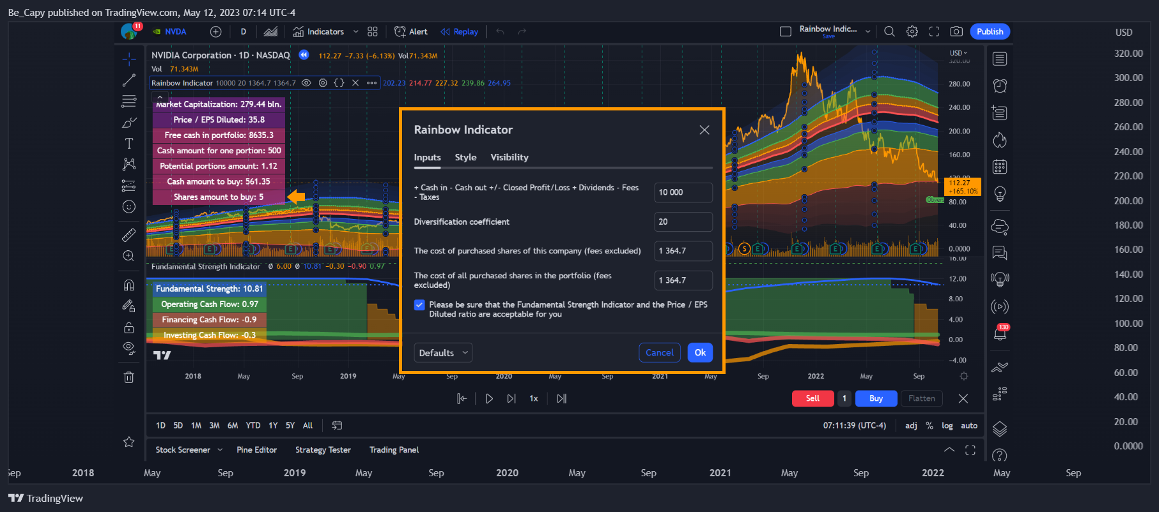This screenshot has width=1159, height=512.
Task: Open the Strategy Tester tab
Action: (x=323, y=450)
